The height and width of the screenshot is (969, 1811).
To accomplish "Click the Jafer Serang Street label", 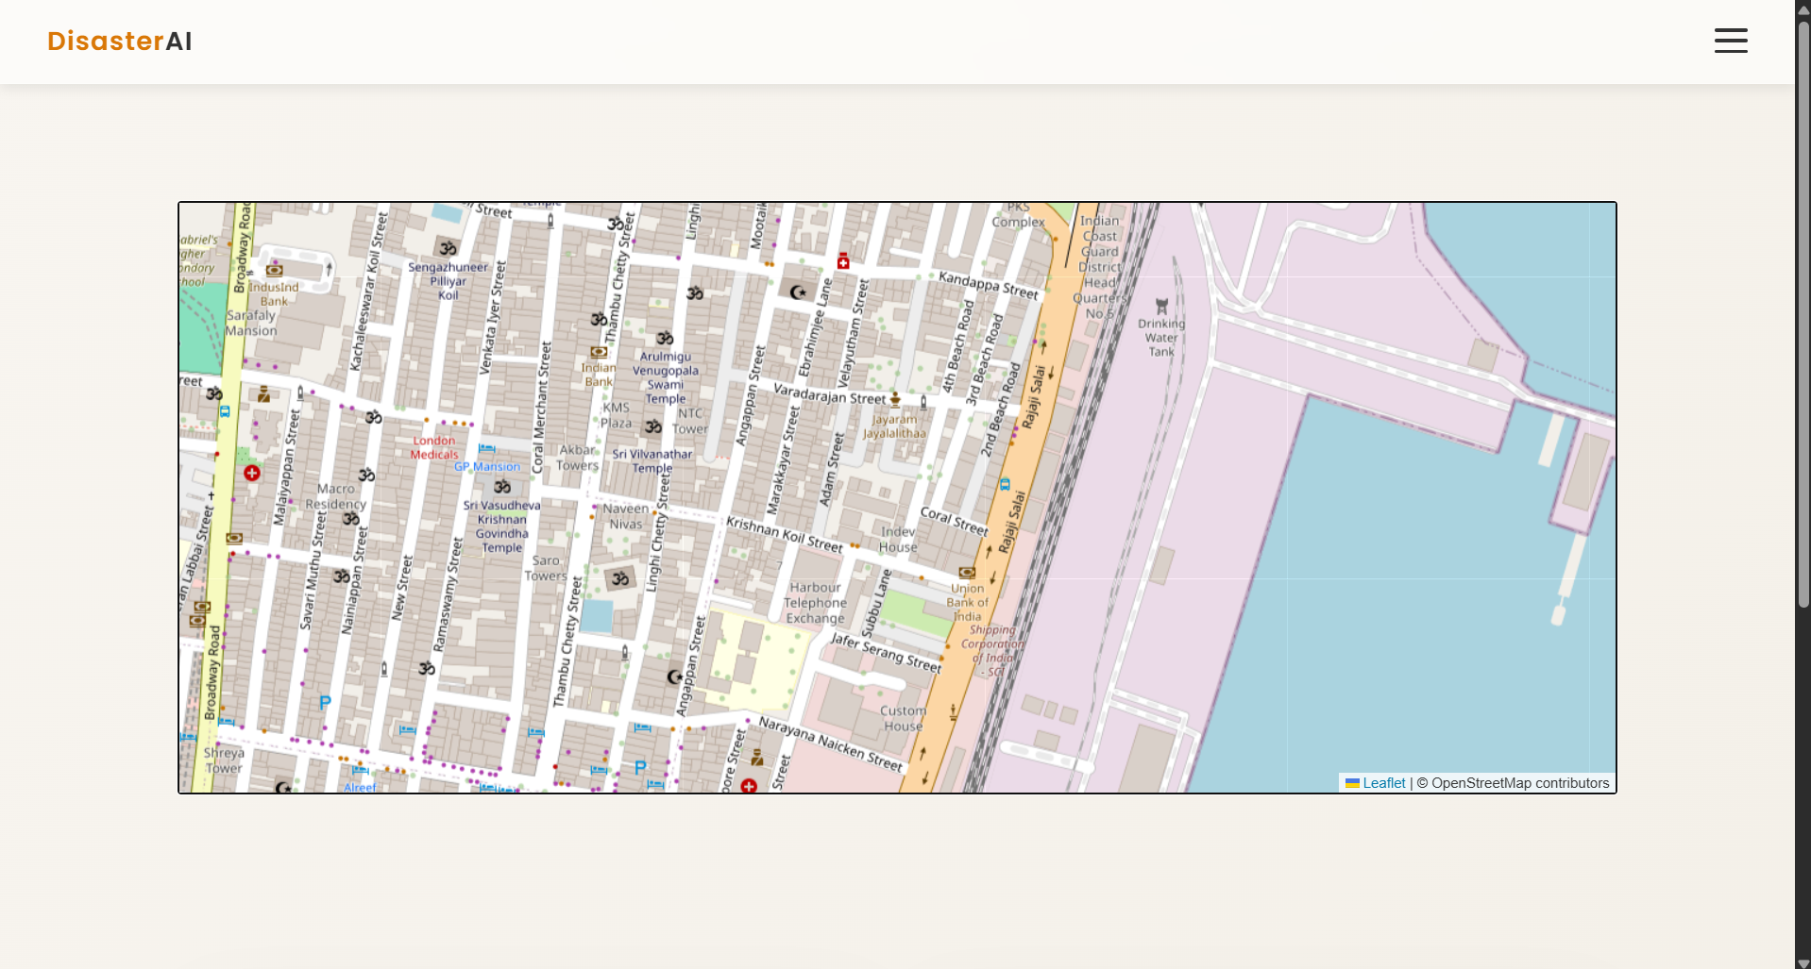I will (x=886, y=653).
